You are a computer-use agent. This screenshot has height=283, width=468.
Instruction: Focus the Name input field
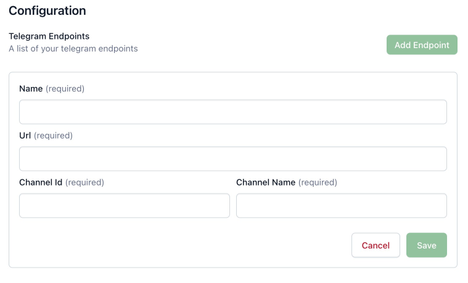(232, 112)
